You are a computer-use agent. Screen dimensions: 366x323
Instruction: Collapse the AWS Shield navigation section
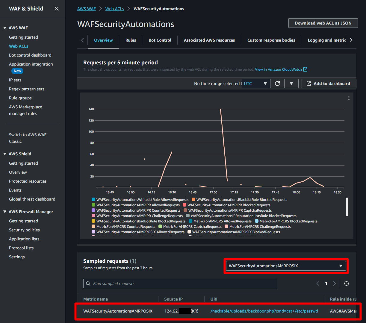[5, 154]
